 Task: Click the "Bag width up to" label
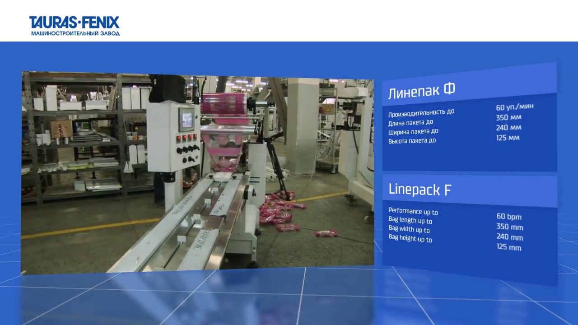[409, 229]
